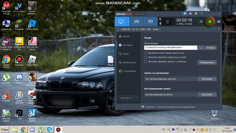The height and width of the screenshot is (133, 236).
Task: Open the GTA Vice City Deluxe shortcut
Action: click(32, 44)
